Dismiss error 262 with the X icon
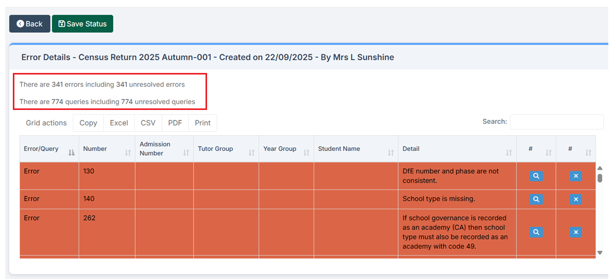Screen dimensions: 615x279 coord(575,232)
